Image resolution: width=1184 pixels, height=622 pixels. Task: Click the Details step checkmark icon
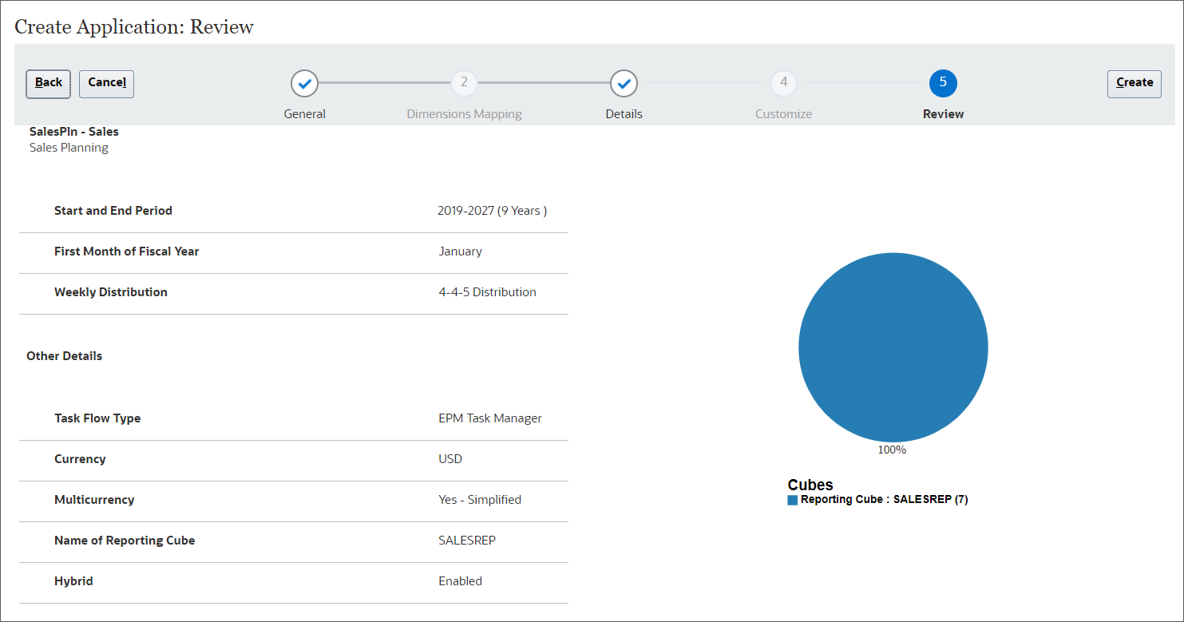pos(624,83)
